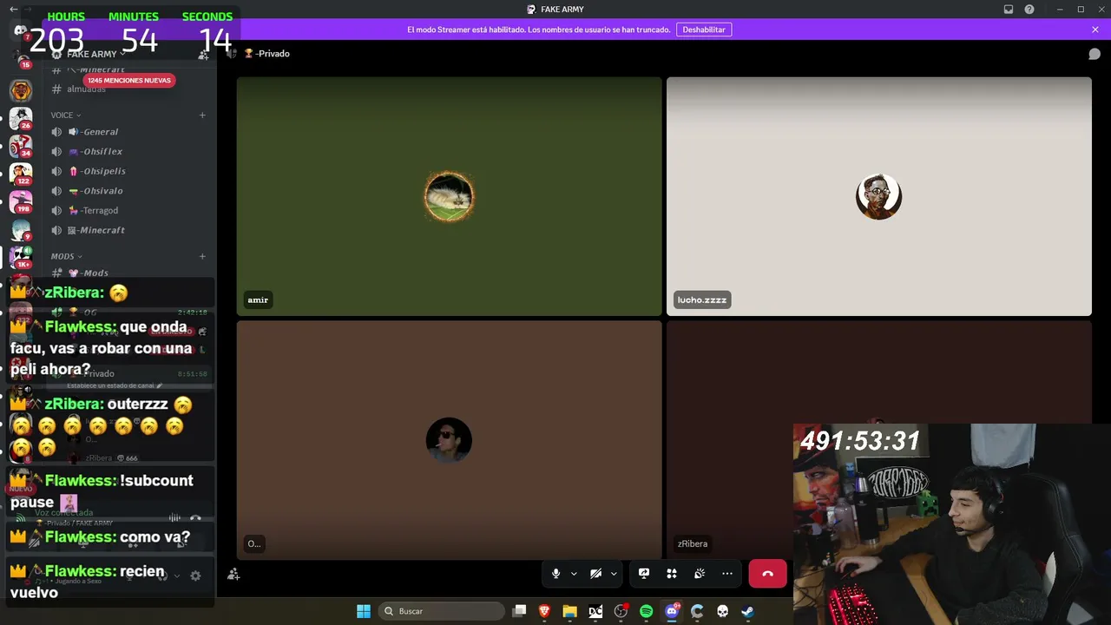
Task: Open FAKE ARMY server dropdown
Action: [x=96, y=54]
